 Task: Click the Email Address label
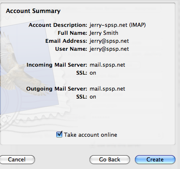66,41
